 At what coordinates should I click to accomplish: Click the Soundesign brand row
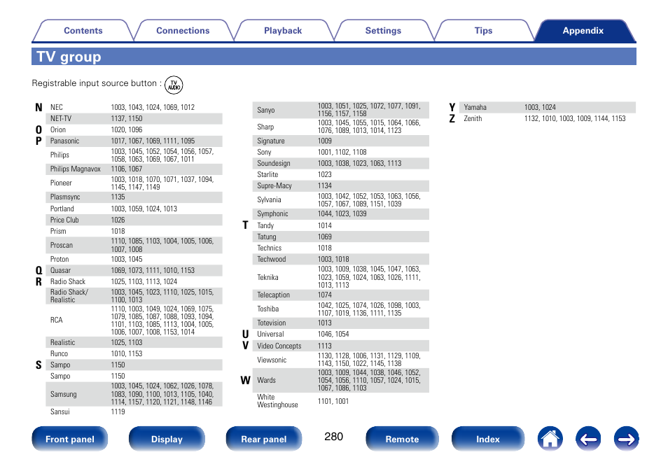pos(341,164)
